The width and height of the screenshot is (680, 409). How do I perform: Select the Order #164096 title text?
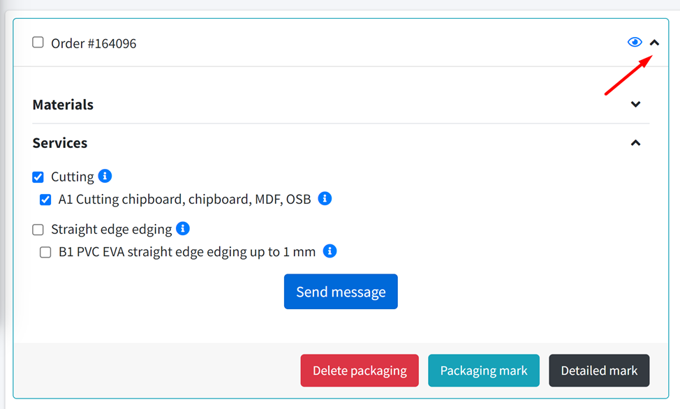[x=94, y=43]
